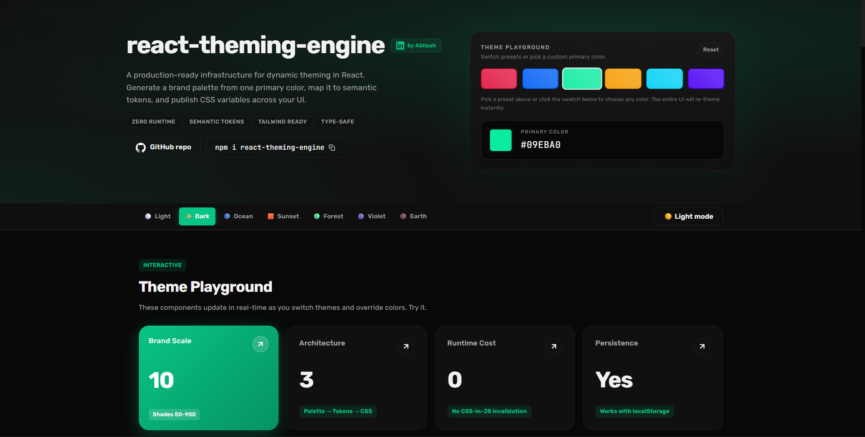Click the LinkedIn icon in Abilash badge

click(x=400, y=45)
